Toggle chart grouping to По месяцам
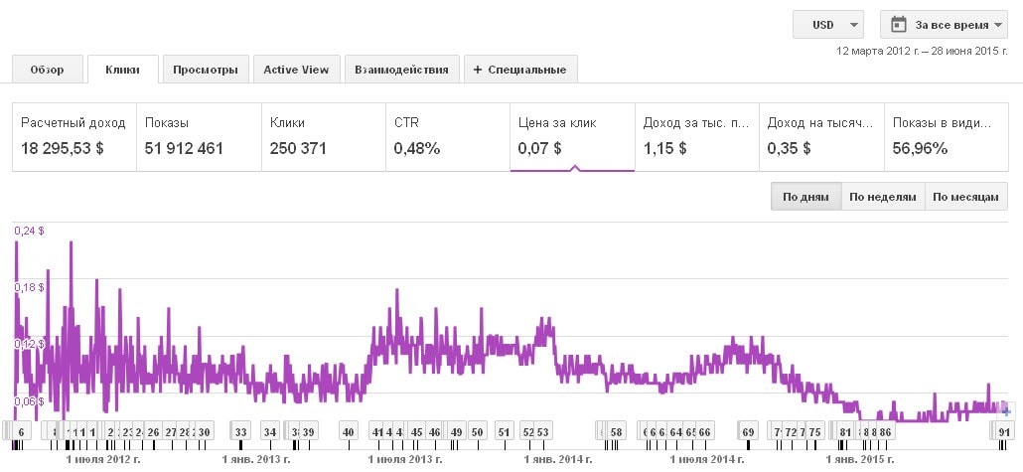This screenshot has height=472, width=1023. click(965, 197)
